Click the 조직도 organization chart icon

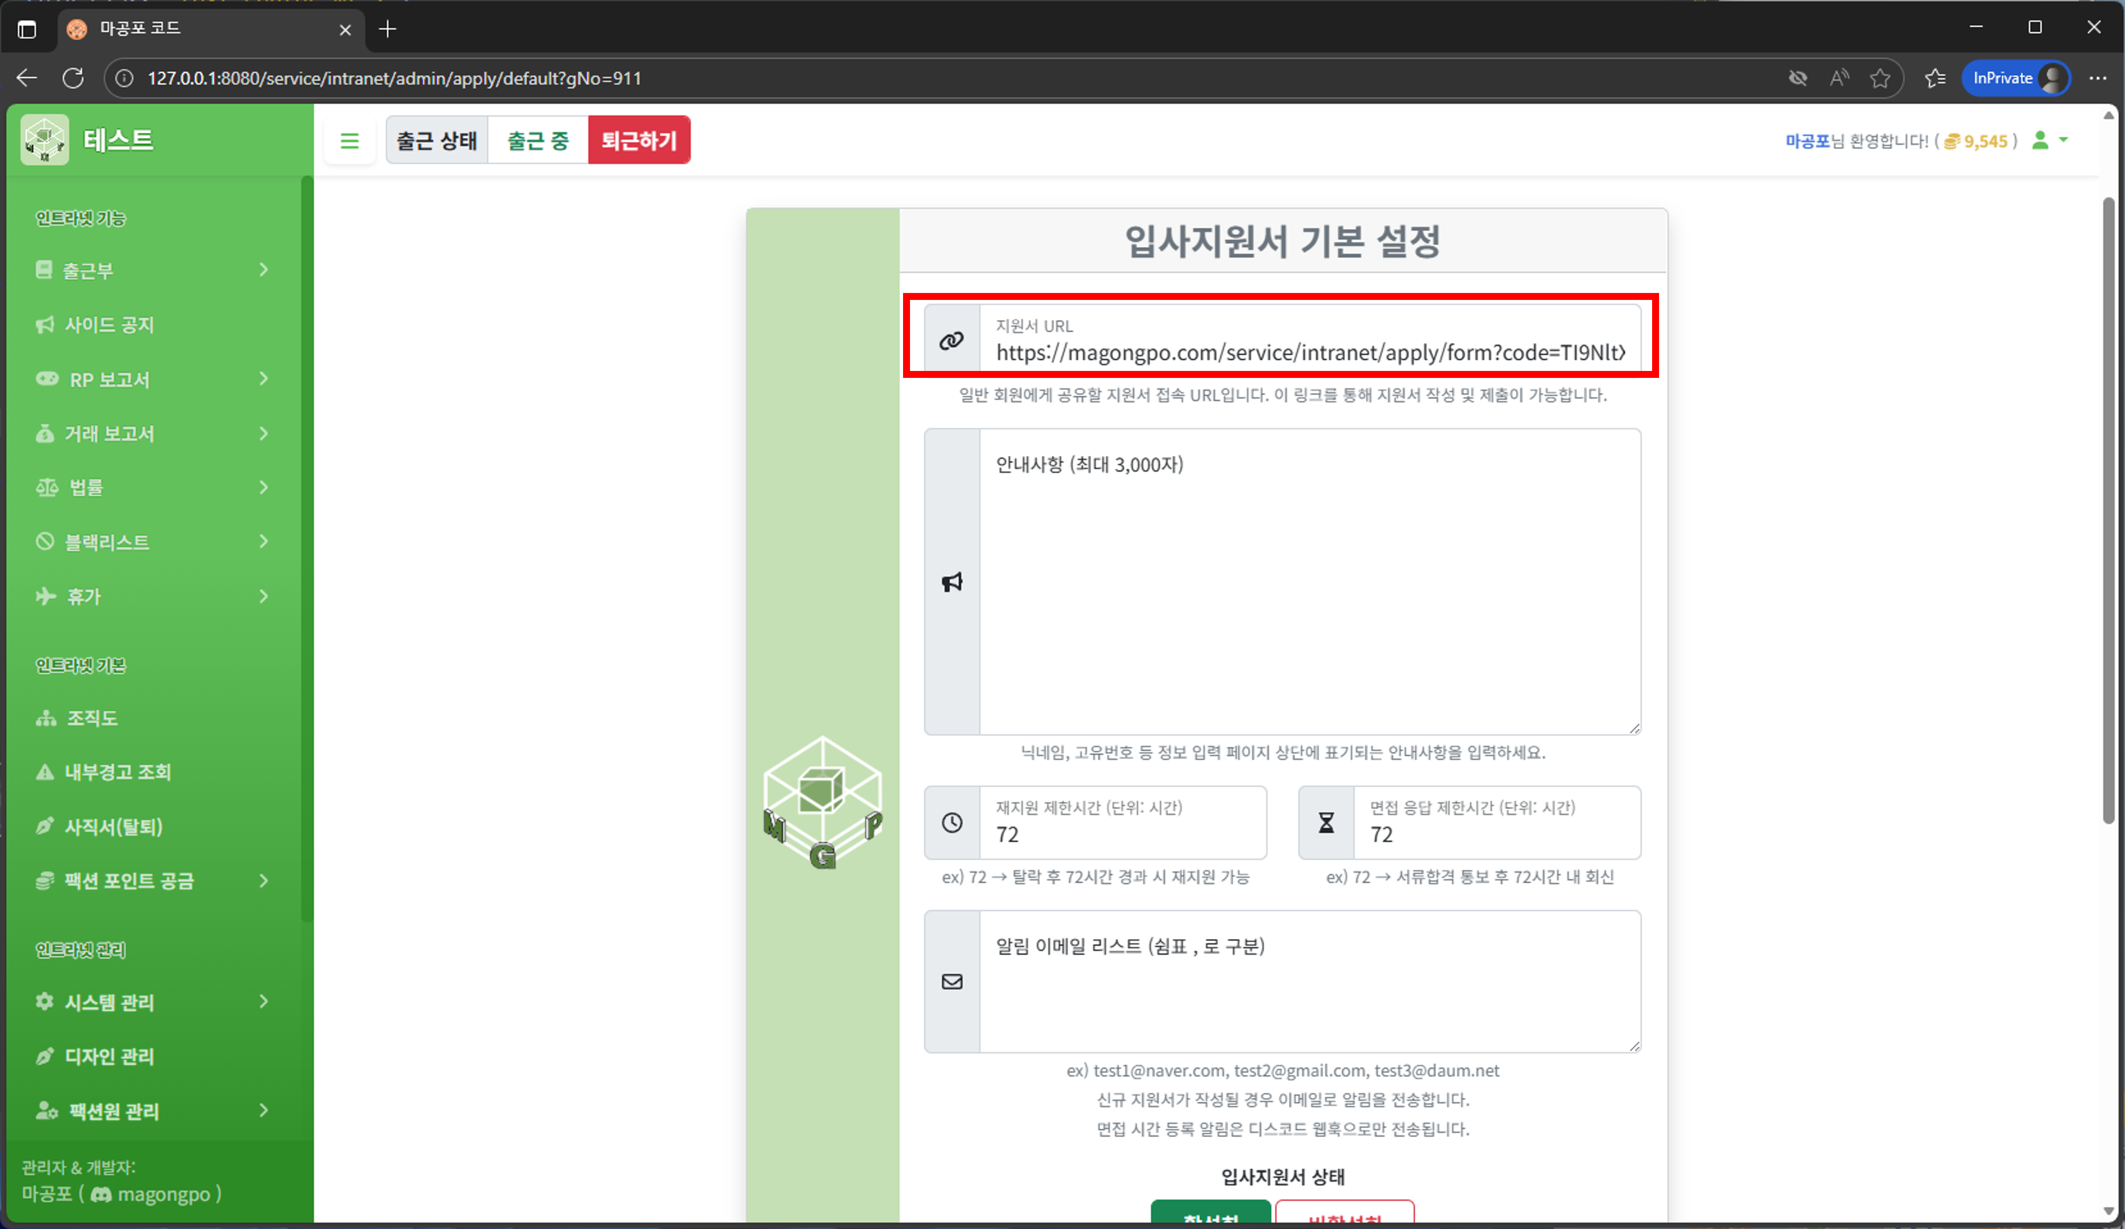46,718
